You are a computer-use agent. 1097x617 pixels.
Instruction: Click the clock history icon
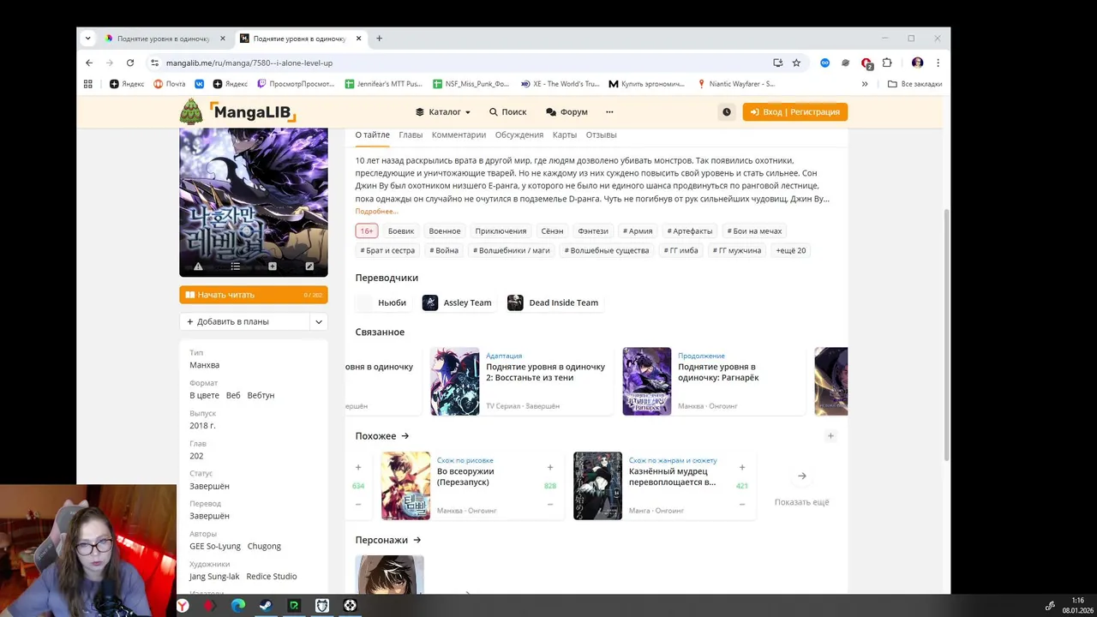point(727,111)
